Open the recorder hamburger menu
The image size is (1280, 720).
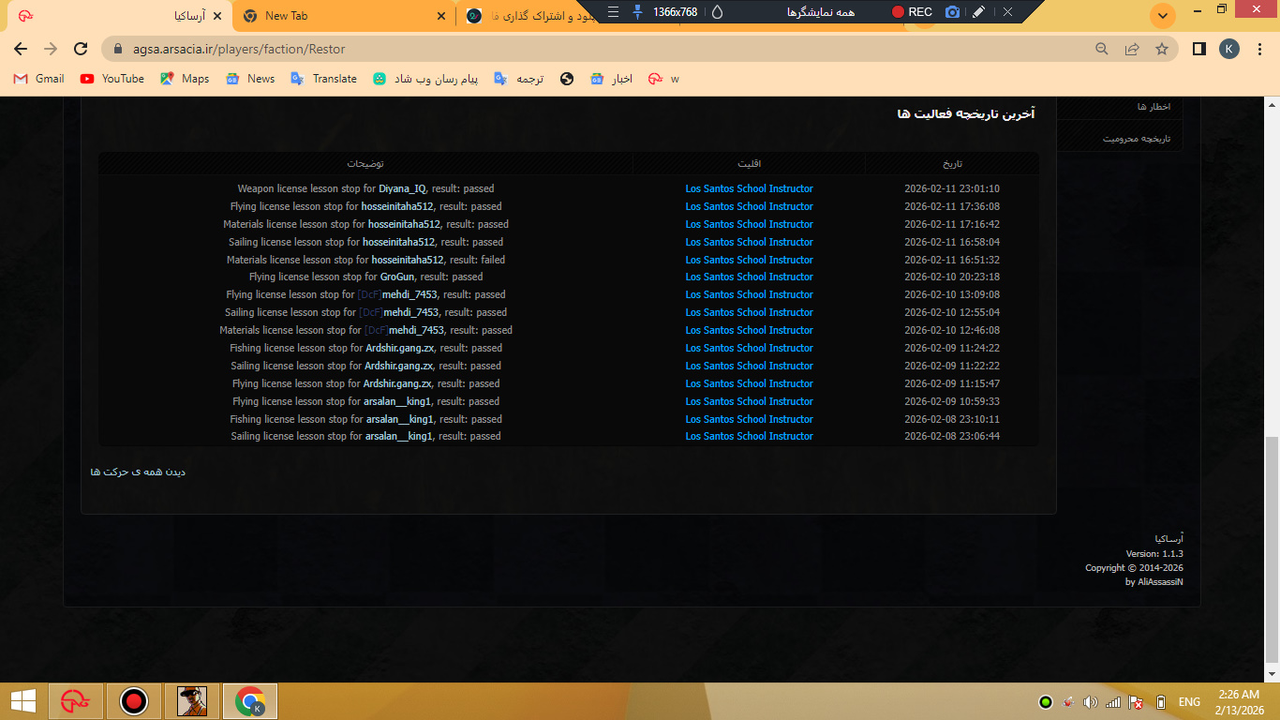point(613,12)
